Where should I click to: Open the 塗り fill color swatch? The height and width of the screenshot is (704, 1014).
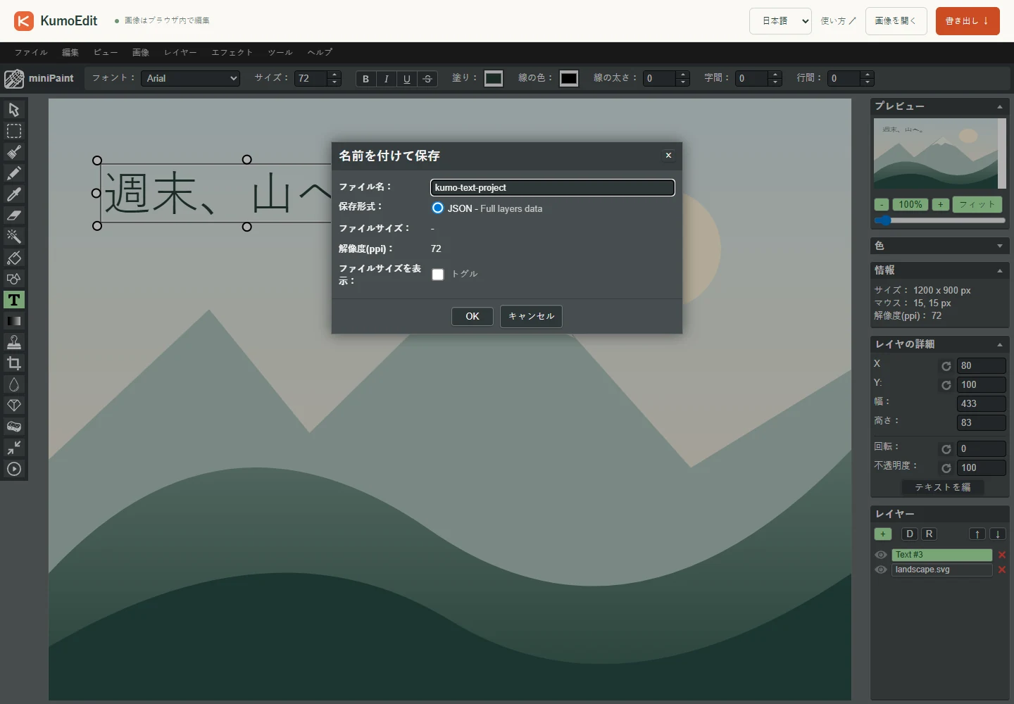pyautogui.click(x=494, y=78)
